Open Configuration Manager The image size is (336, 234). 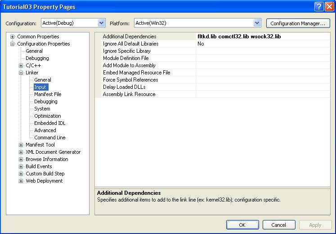coord(298,23)
